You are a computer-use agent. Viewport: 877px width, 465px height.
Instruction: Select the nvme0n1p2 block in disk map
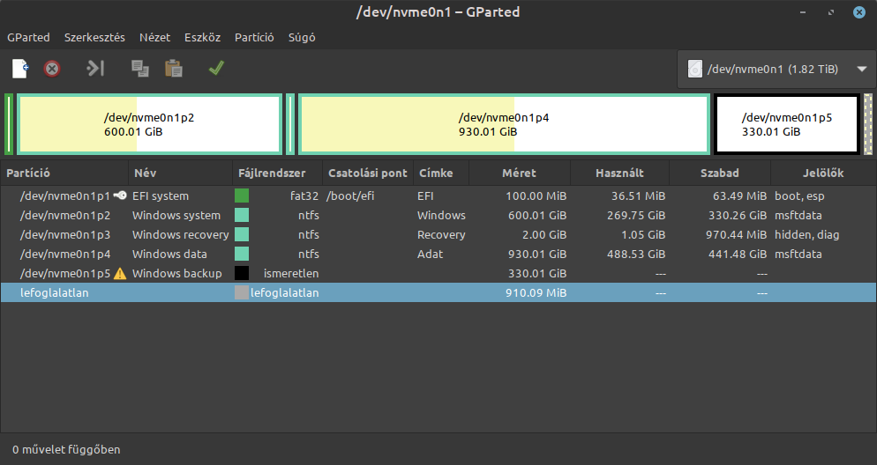point(149,124)
